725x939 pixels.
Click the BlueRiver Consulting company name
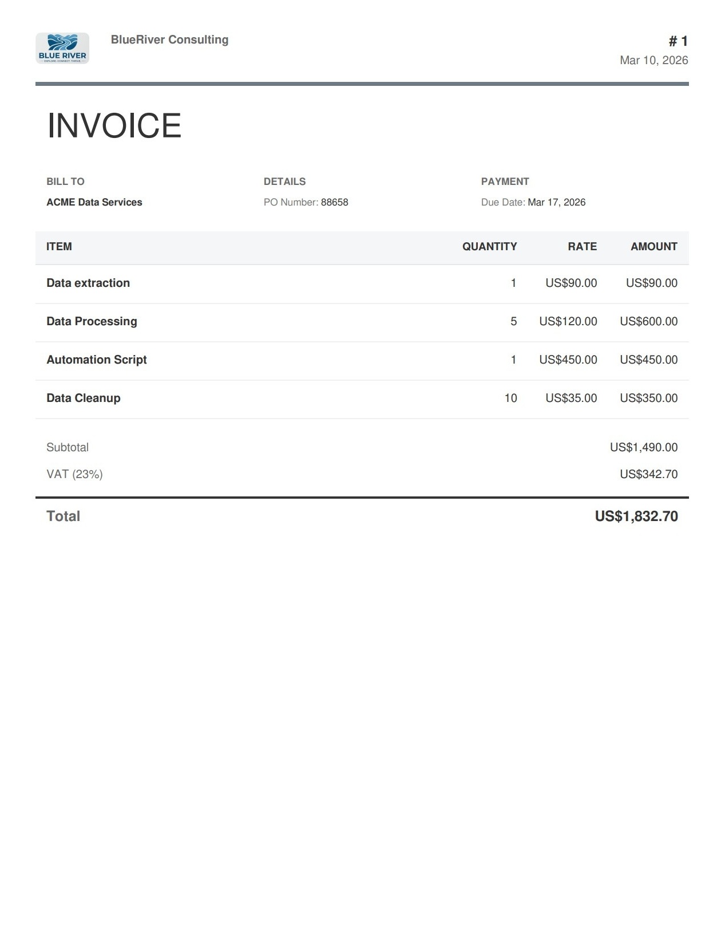169,40
